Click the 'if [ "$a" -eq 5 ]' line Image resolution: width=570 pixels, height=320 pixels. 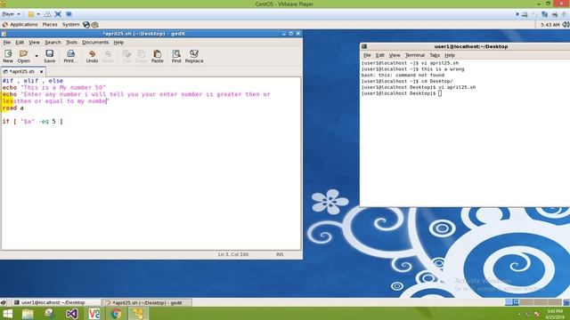[33, 122]
